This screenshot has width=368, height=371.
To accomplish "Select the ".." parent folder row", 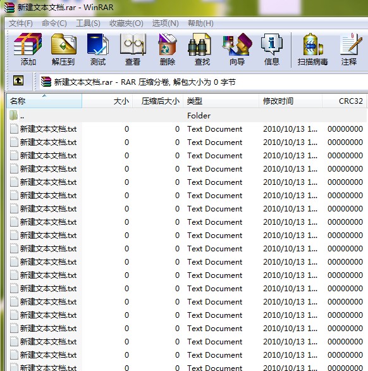I will pos(187,116).
